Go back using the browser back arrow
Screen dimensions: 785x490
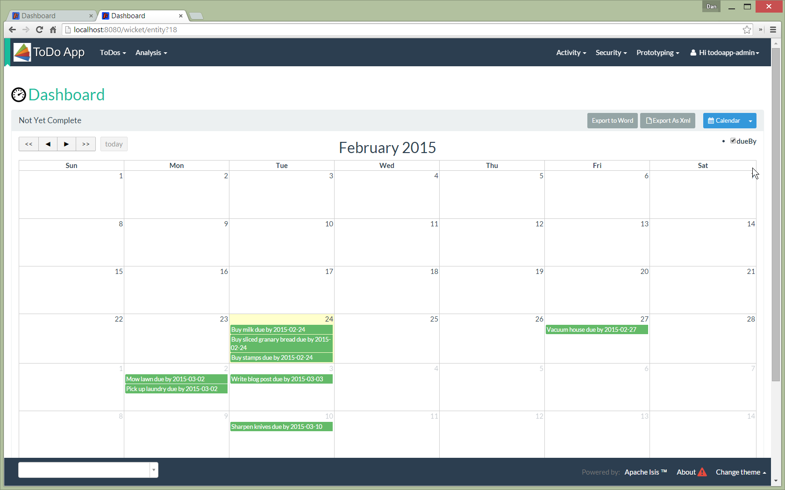tap(12, 29)
